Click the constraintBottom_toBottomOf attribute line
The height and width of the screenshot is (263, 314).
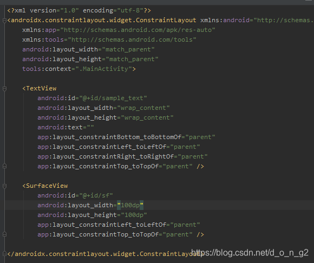point(126,137)
